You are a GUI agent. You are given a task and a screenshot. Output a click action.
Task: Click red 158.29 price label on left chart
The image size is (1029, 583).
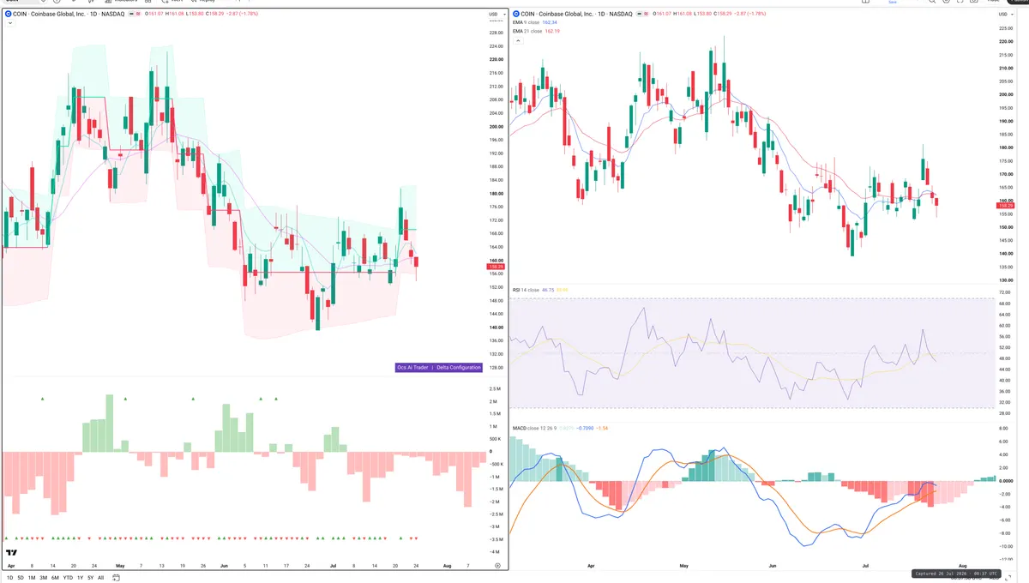(x=495, y=267)
